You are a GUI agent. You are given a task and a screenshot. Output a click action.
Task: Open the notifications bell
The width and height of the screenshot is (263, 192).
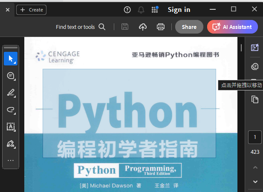pos(141,10)
